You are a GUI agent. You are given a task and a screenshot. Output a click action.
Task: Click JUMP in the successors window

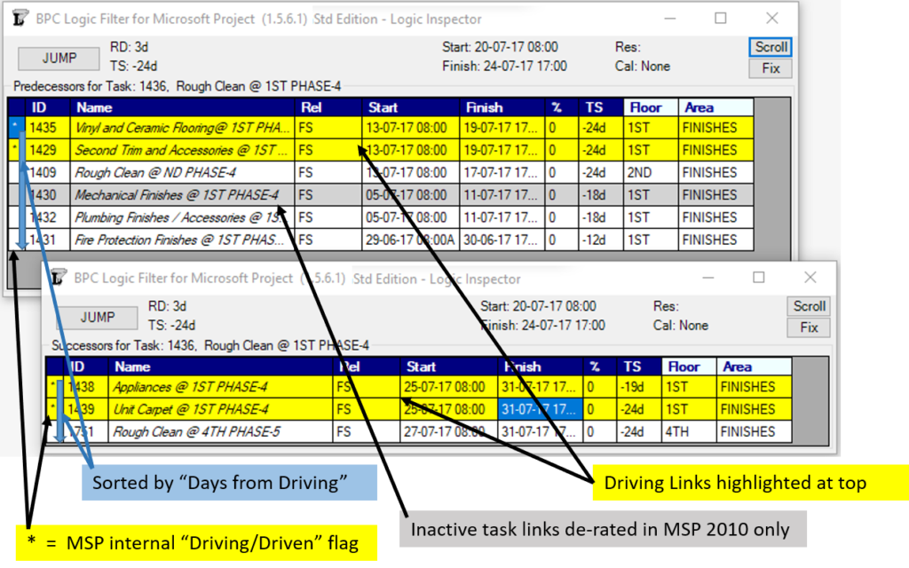click(x=96, y=318)
